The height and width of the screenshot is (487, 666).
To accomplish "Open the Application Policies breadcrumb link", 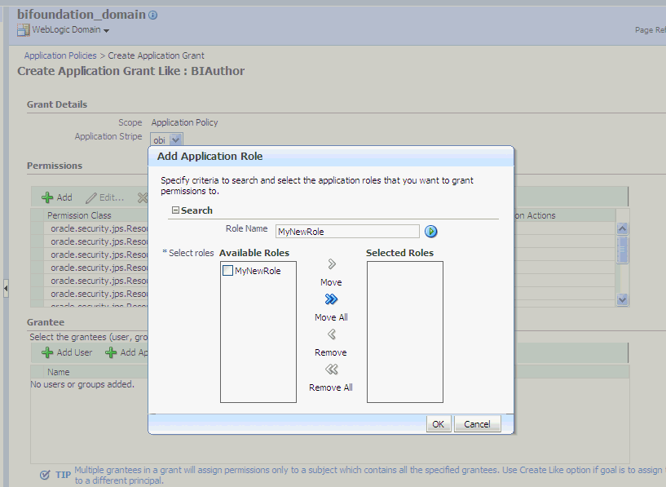I will [60, 55].
